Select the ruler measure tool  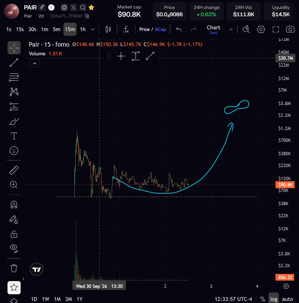click(14, 170)
